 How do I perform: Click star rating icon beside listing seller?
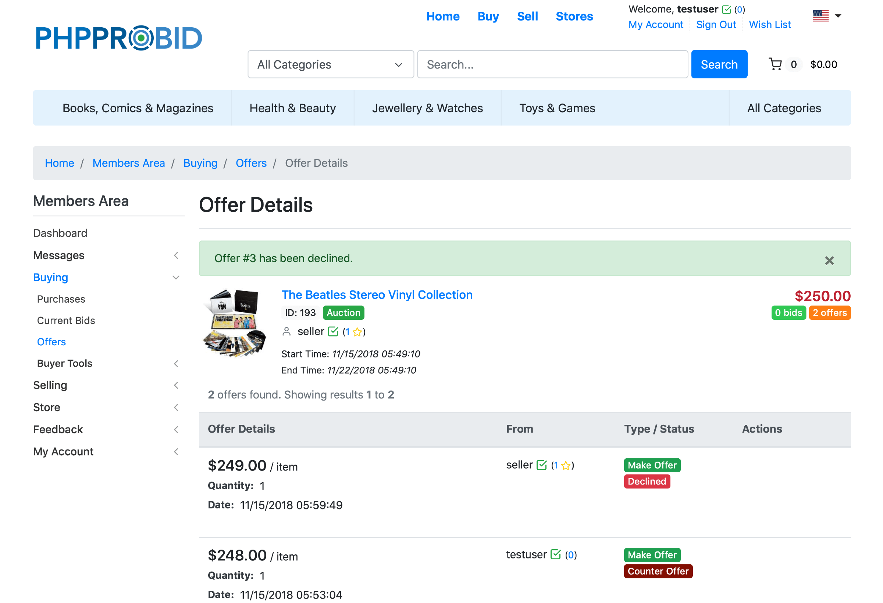(357, 332)
